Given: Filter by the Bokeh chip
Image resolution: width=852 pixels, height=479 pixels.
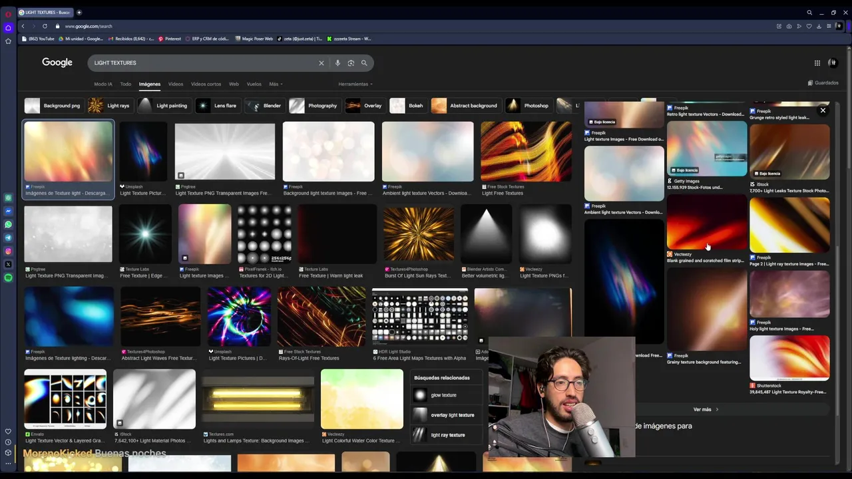Looking at the screenshot, I should tap(407, 105).
